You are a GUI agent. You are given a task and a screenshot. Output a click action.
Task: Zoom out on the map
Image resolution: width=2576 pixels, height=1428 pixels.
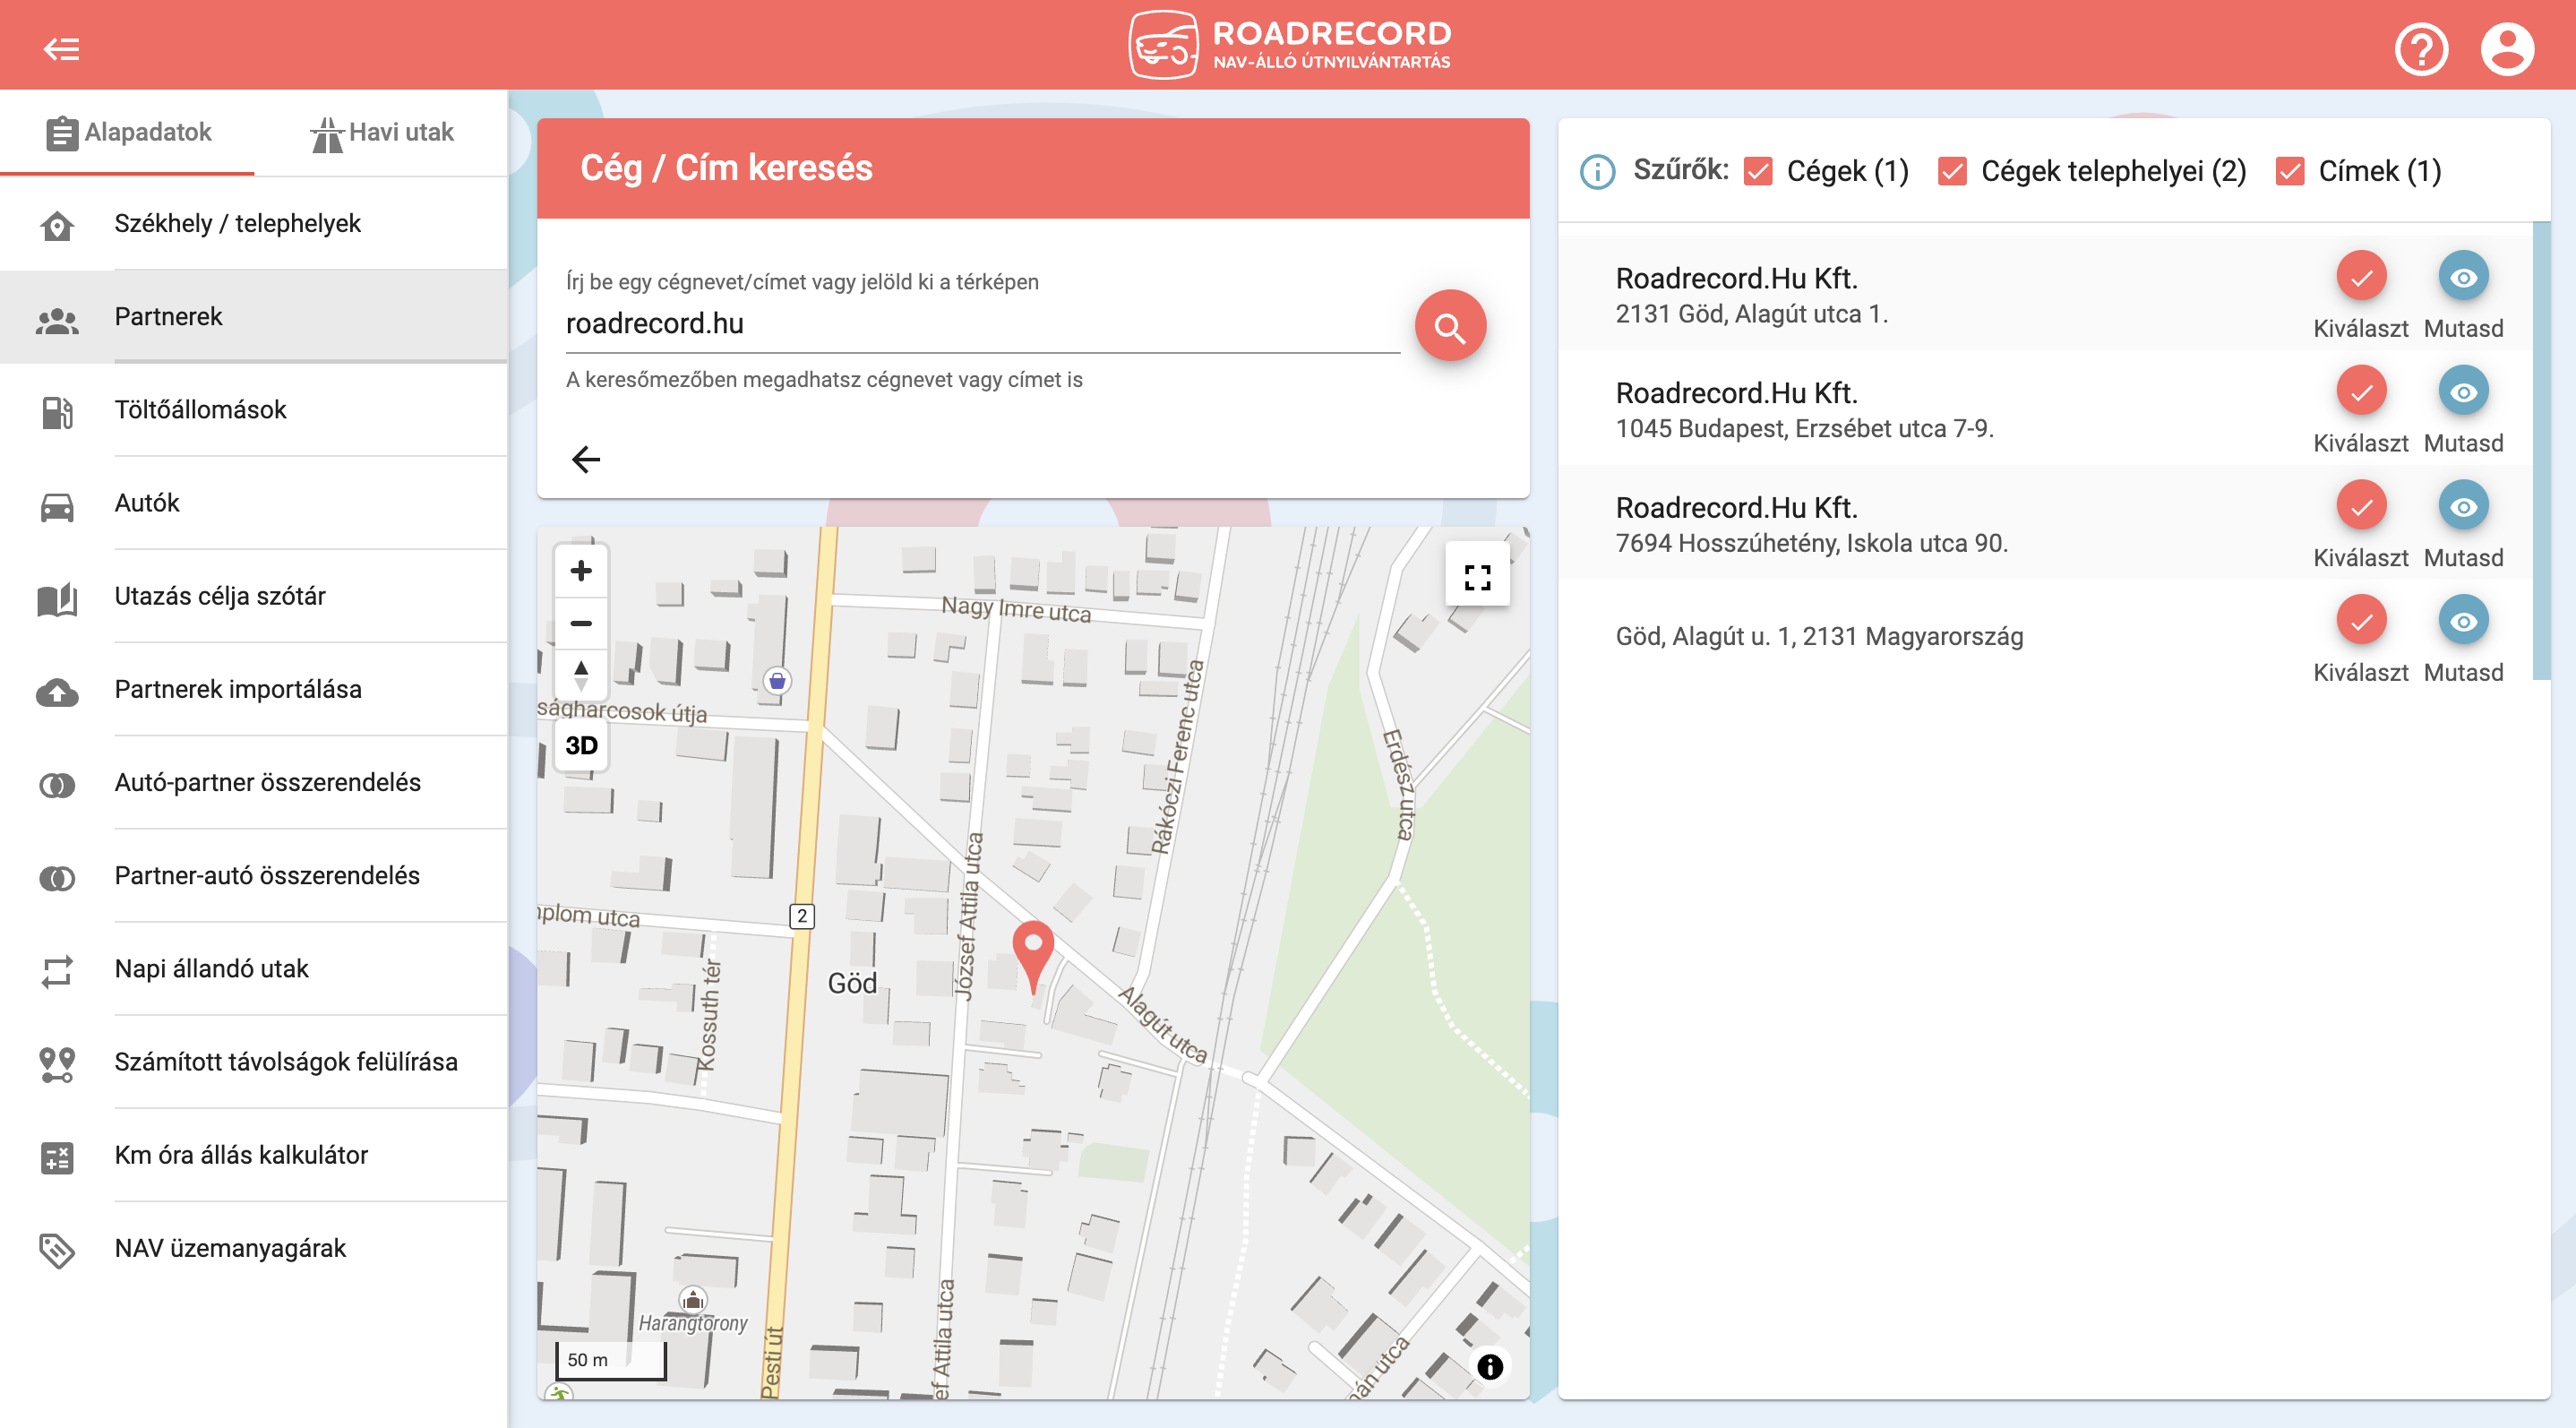pos(581,623)
